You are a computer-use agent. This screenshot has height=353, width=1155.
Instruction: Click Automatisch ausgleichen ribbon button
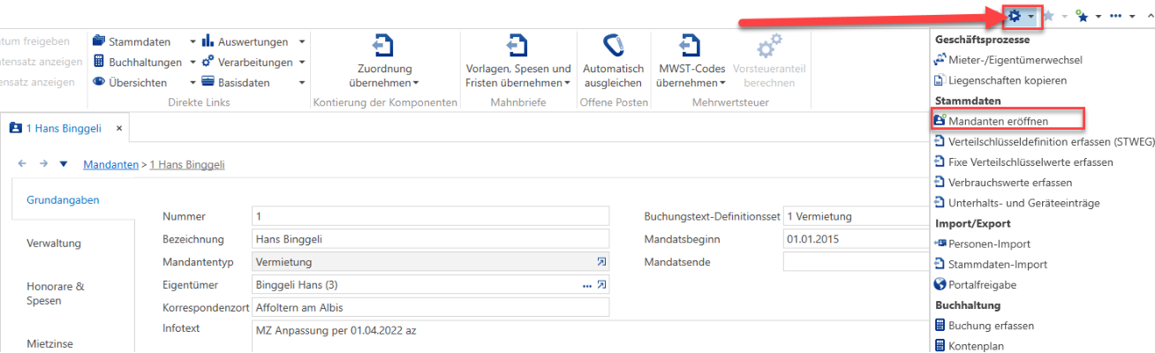pyautogui.click(x=613, y=60)
